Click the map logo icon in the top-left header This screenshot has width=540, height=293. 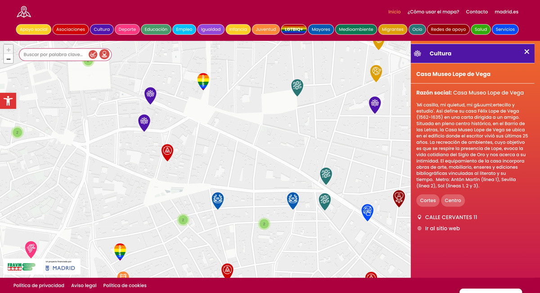click(x=23, y=12)
